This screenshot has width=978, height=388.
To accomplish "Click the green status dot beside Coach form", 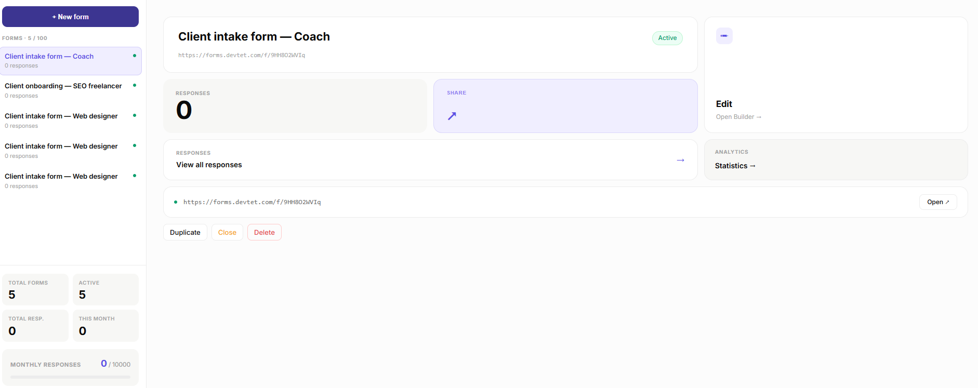I will [135, 56].
